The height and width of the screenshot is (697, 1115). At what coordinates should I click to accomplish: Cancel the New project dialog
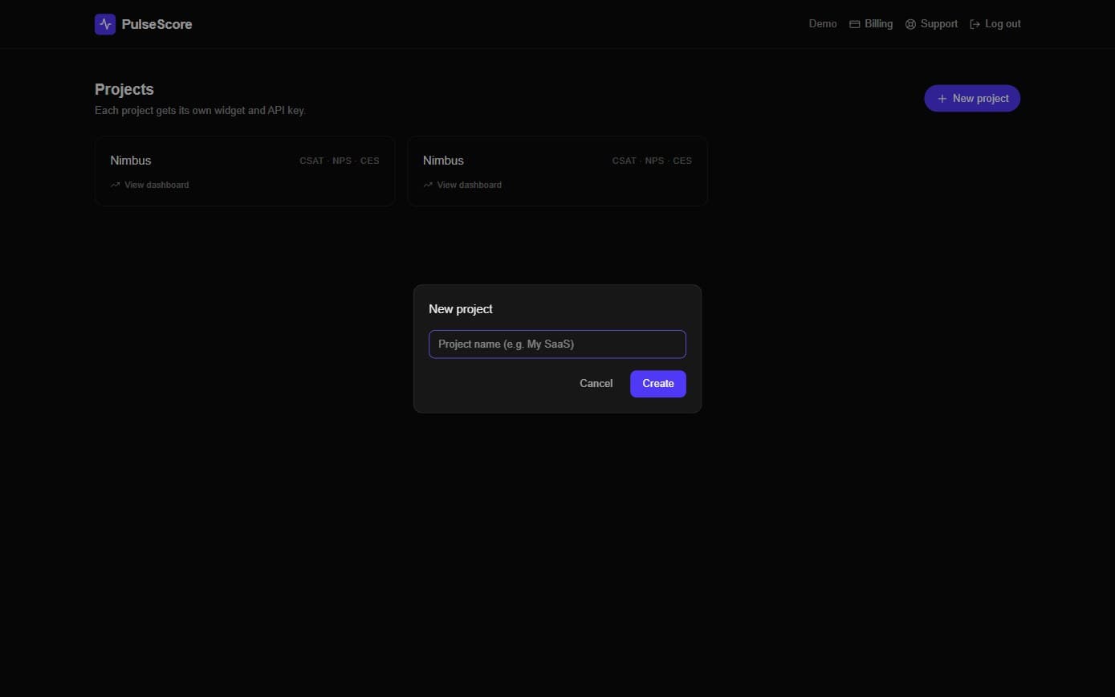pyautogui.click(x=596, y=384)
